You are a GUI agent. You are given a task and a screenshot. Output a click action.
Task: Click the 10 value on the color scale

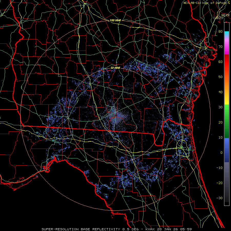(x=220, y=138)
